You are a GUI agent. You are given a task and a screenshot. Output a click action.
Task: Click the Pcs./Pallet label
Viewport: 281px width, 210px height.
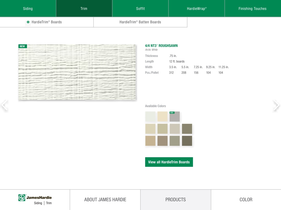pyautogui.click(x=152, y=73)
